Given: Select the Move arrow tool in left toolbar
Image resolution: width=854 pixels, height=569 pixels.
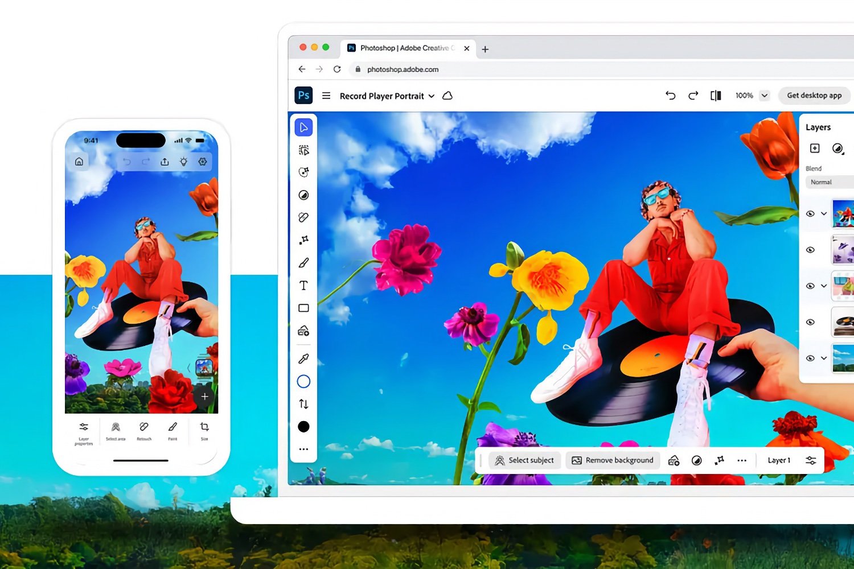Looking at the screenshot, I should (x=303, y=127).
